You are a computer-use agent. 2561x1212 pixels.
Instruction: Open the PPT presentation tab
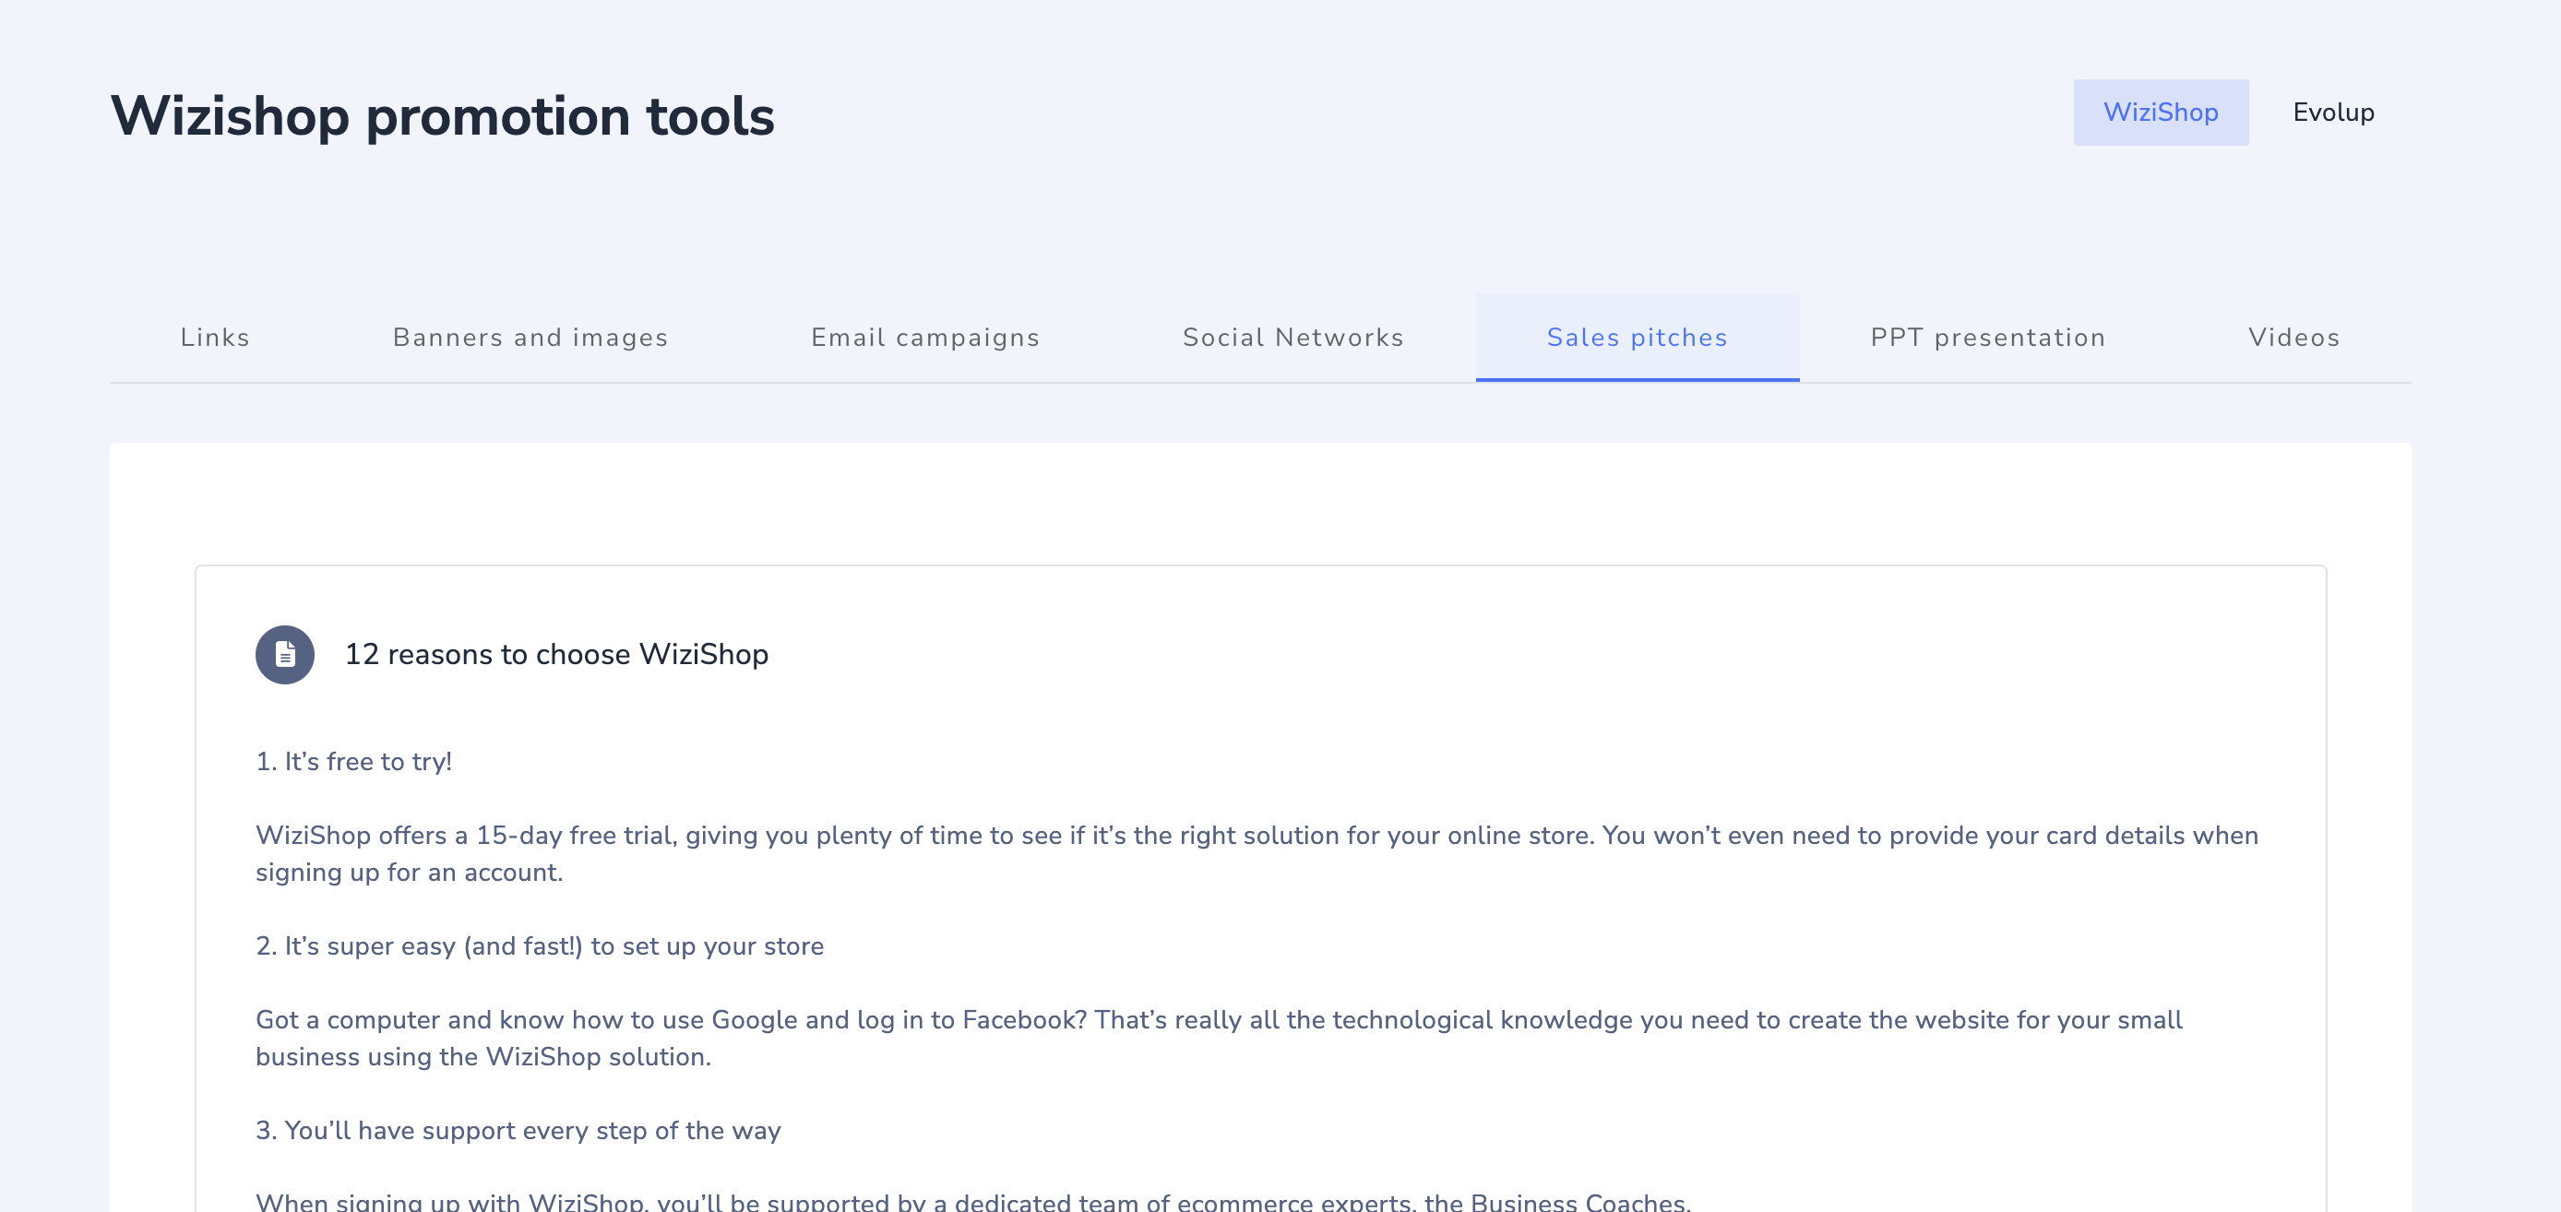coord(1987,337)
